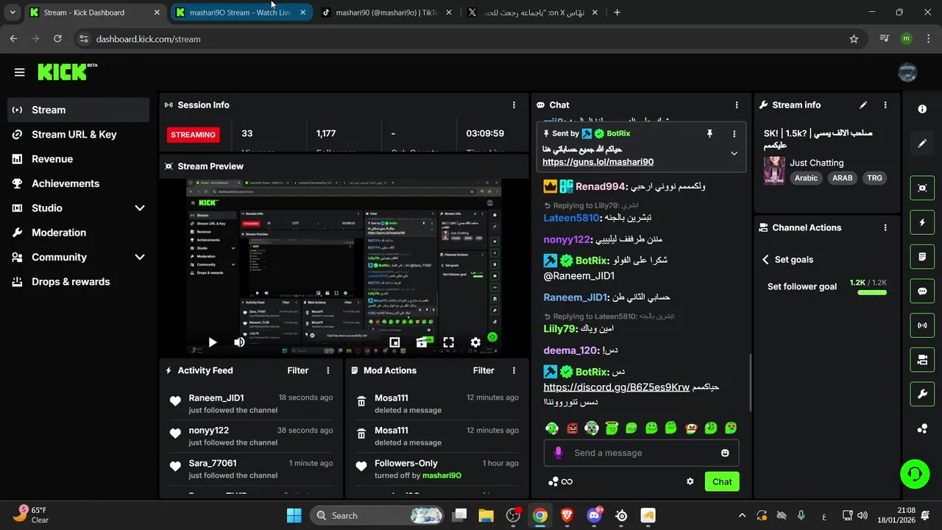This screenshot has height=530, width=942.
Task: Switch to mashari9O Stream browser tab
Action: (x=241, y=13)
